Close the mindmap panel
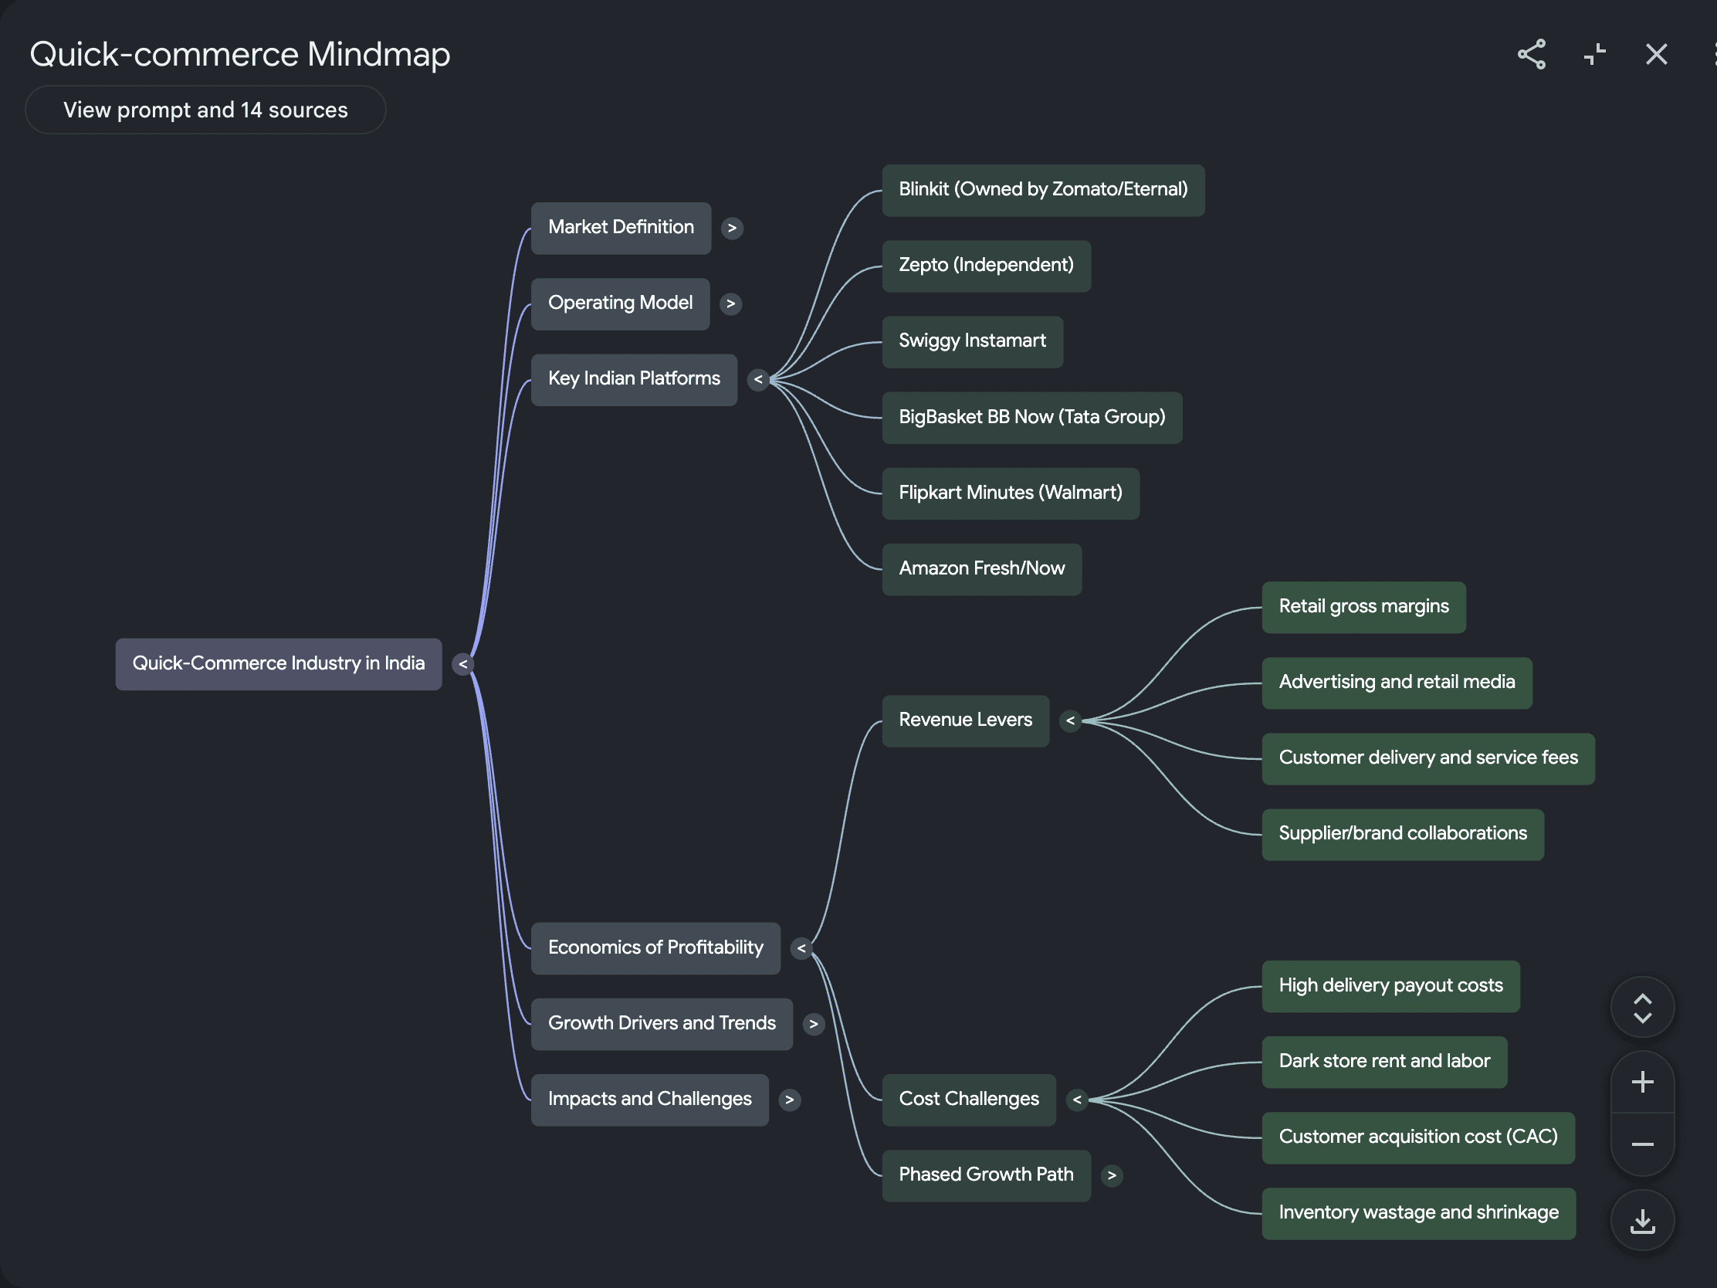 point(1657,54)
